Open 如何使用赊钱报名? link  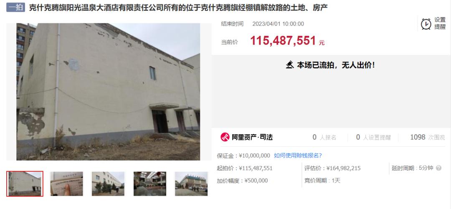point(298,156)
